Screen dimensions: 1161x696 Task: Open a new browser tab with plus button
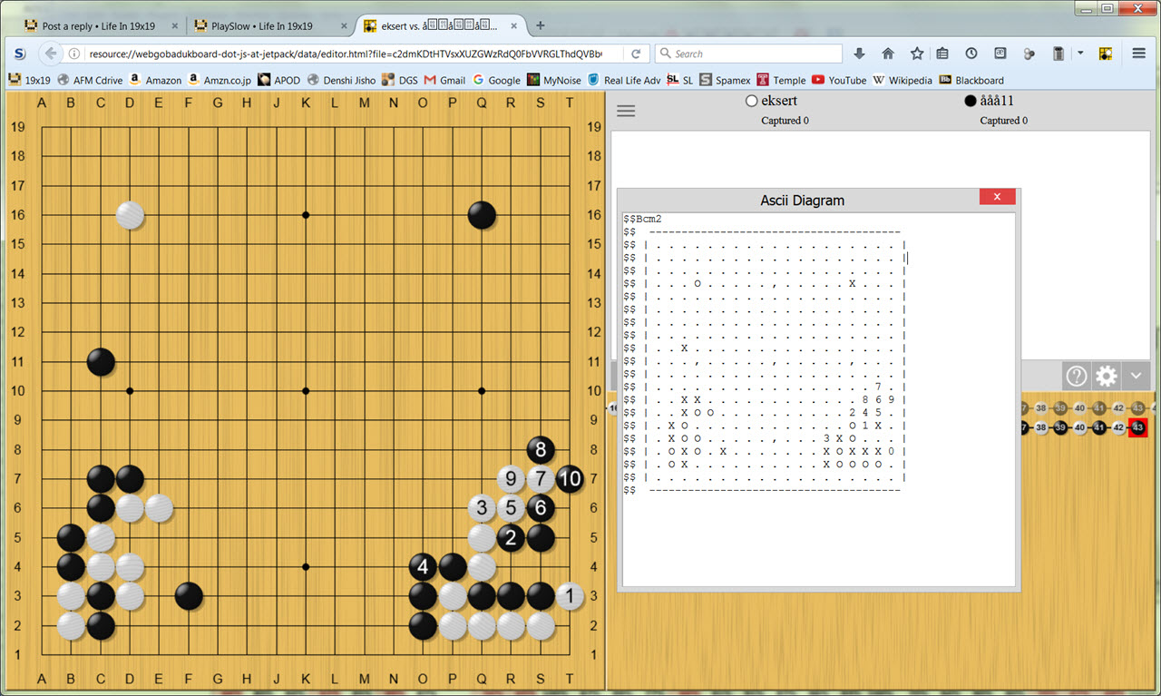541,25
